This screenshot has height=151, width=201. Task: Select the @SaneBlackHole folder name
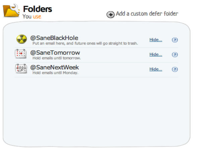pyautogui.click(x=54, y=38)
